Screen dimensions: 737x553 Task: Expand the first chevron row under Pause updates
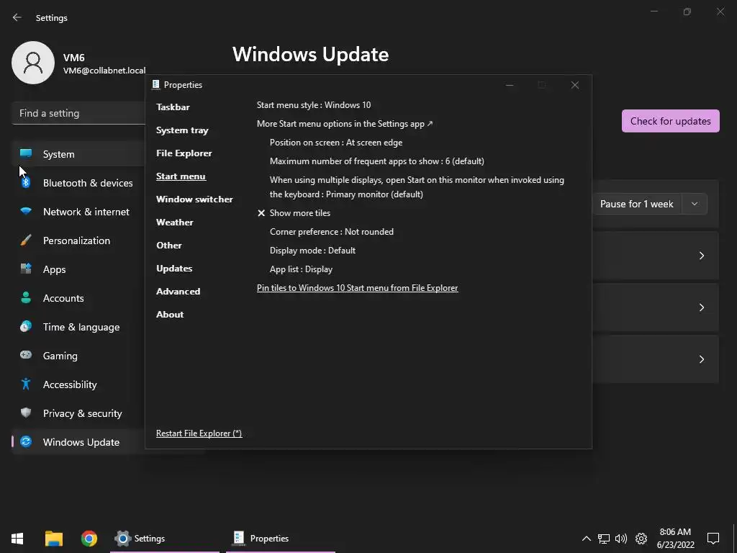[x=701, y=256]
